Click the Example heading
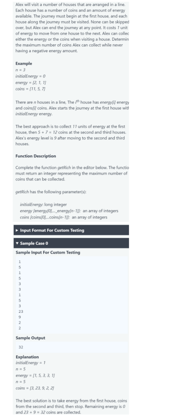Viewport: 175px width, 417px height. 24,63
